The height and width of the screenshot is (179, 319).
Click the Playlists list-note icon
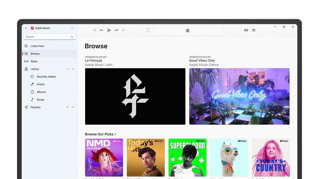[x=26, y=107]
